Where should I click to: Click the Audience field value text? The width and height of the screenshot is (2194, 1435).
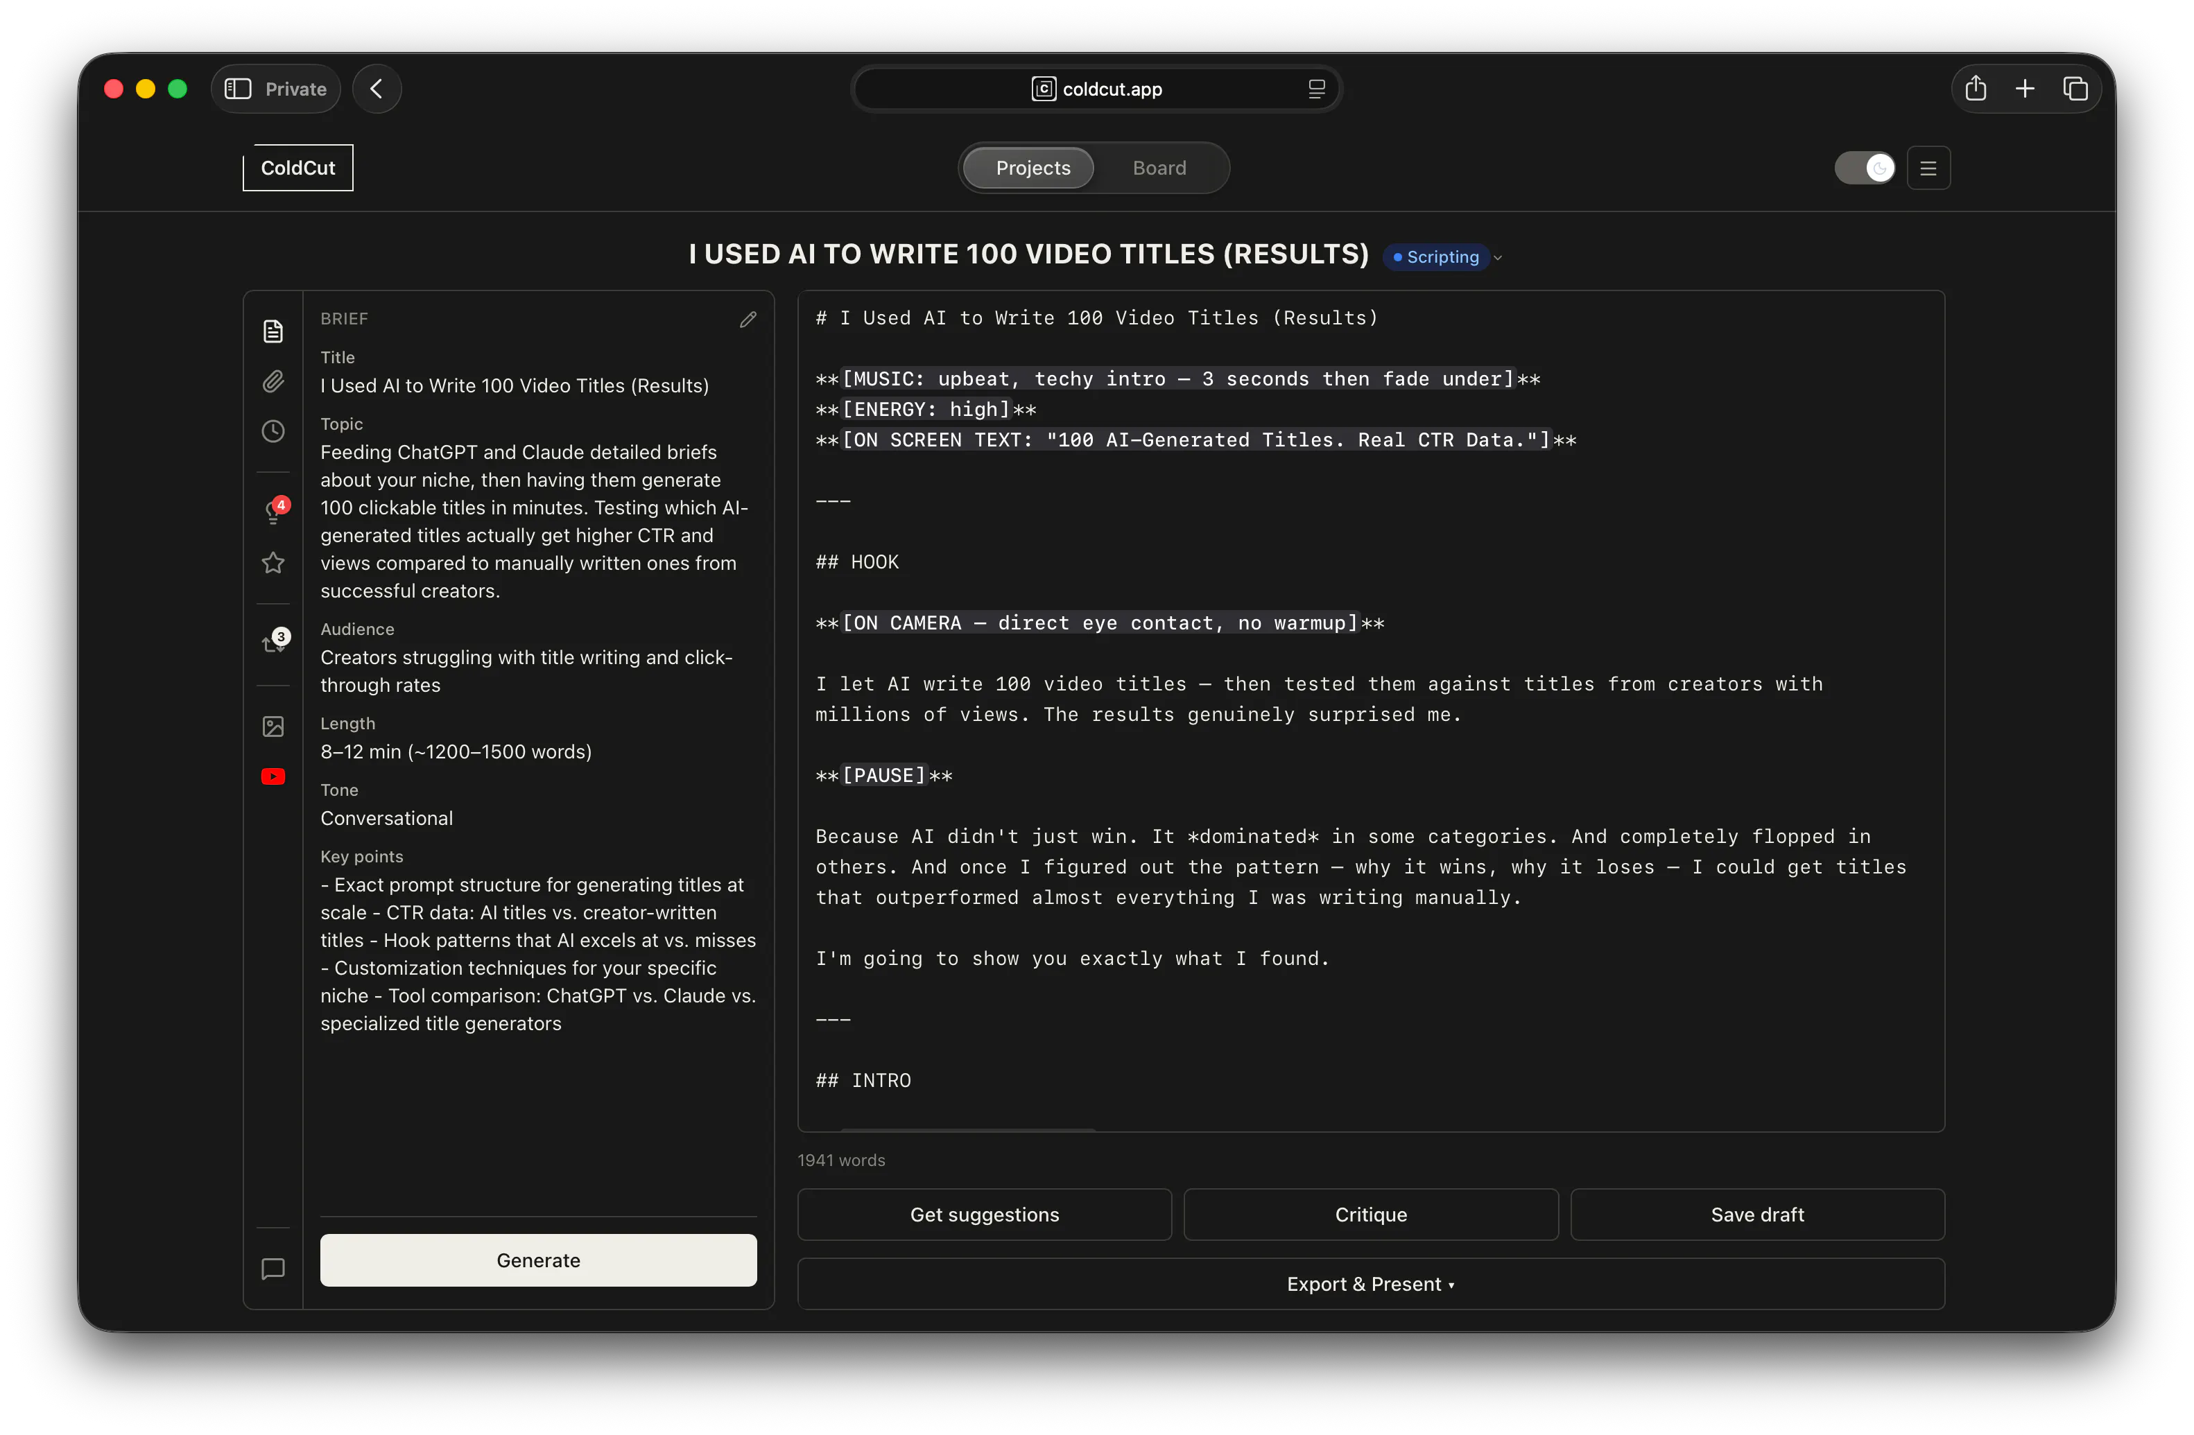tap(526, 671)
